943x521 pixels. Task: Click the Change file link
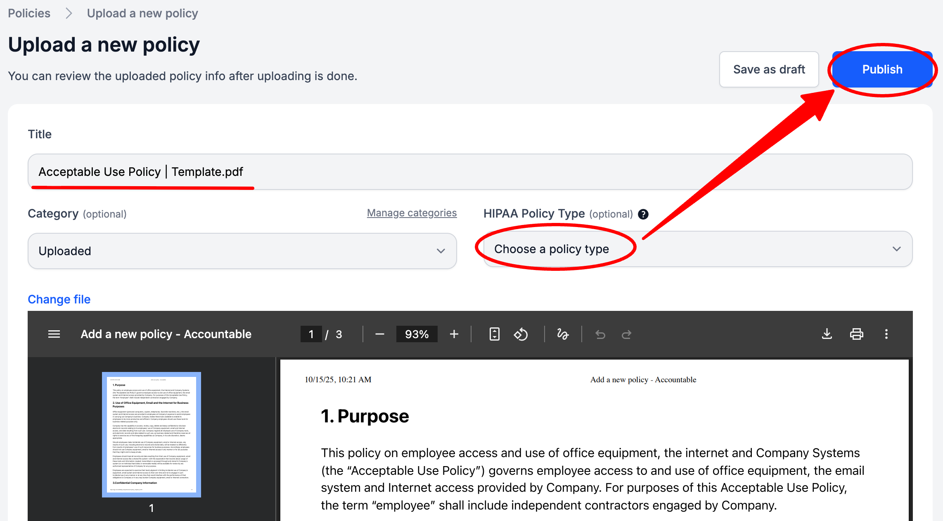59,299
